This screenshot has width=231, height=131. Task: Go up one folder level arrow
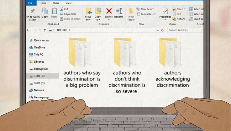[x=45, y=30]
